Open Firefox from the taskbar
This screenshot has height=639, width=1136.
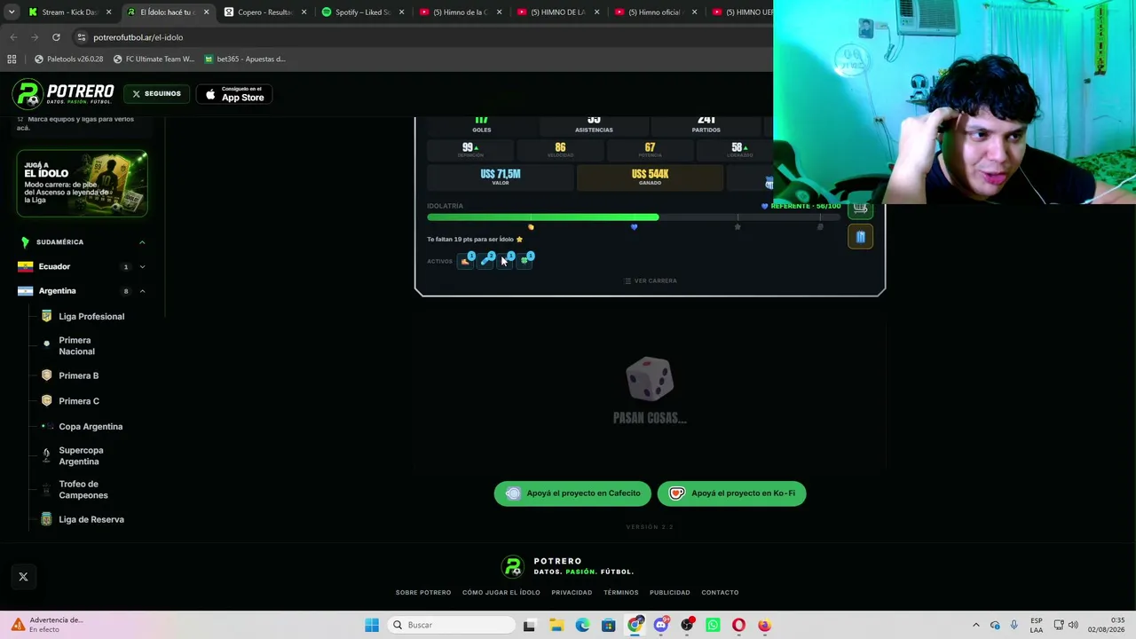click(764, 625)
